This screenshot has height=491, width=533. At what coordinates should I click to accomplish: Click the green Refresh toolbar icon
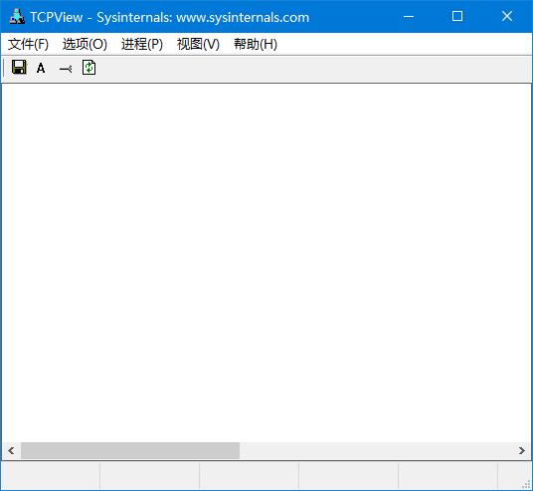click(89, 68)
